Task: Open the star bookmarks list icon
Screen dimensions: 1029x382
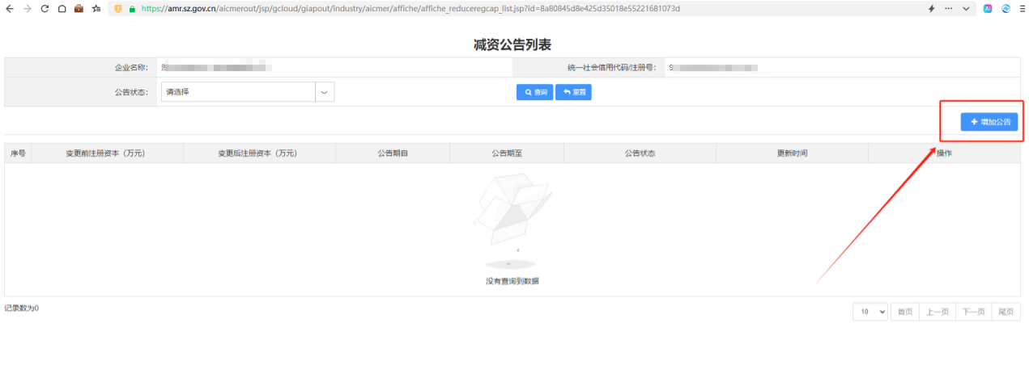Action: [x=96, y=8]
